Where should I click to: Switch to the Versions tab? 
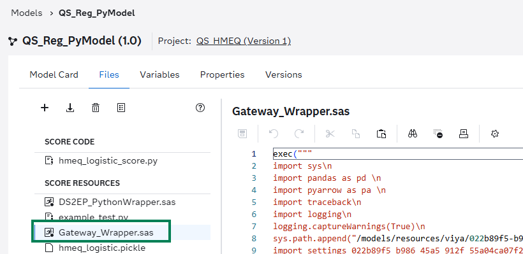click(284, 74)
